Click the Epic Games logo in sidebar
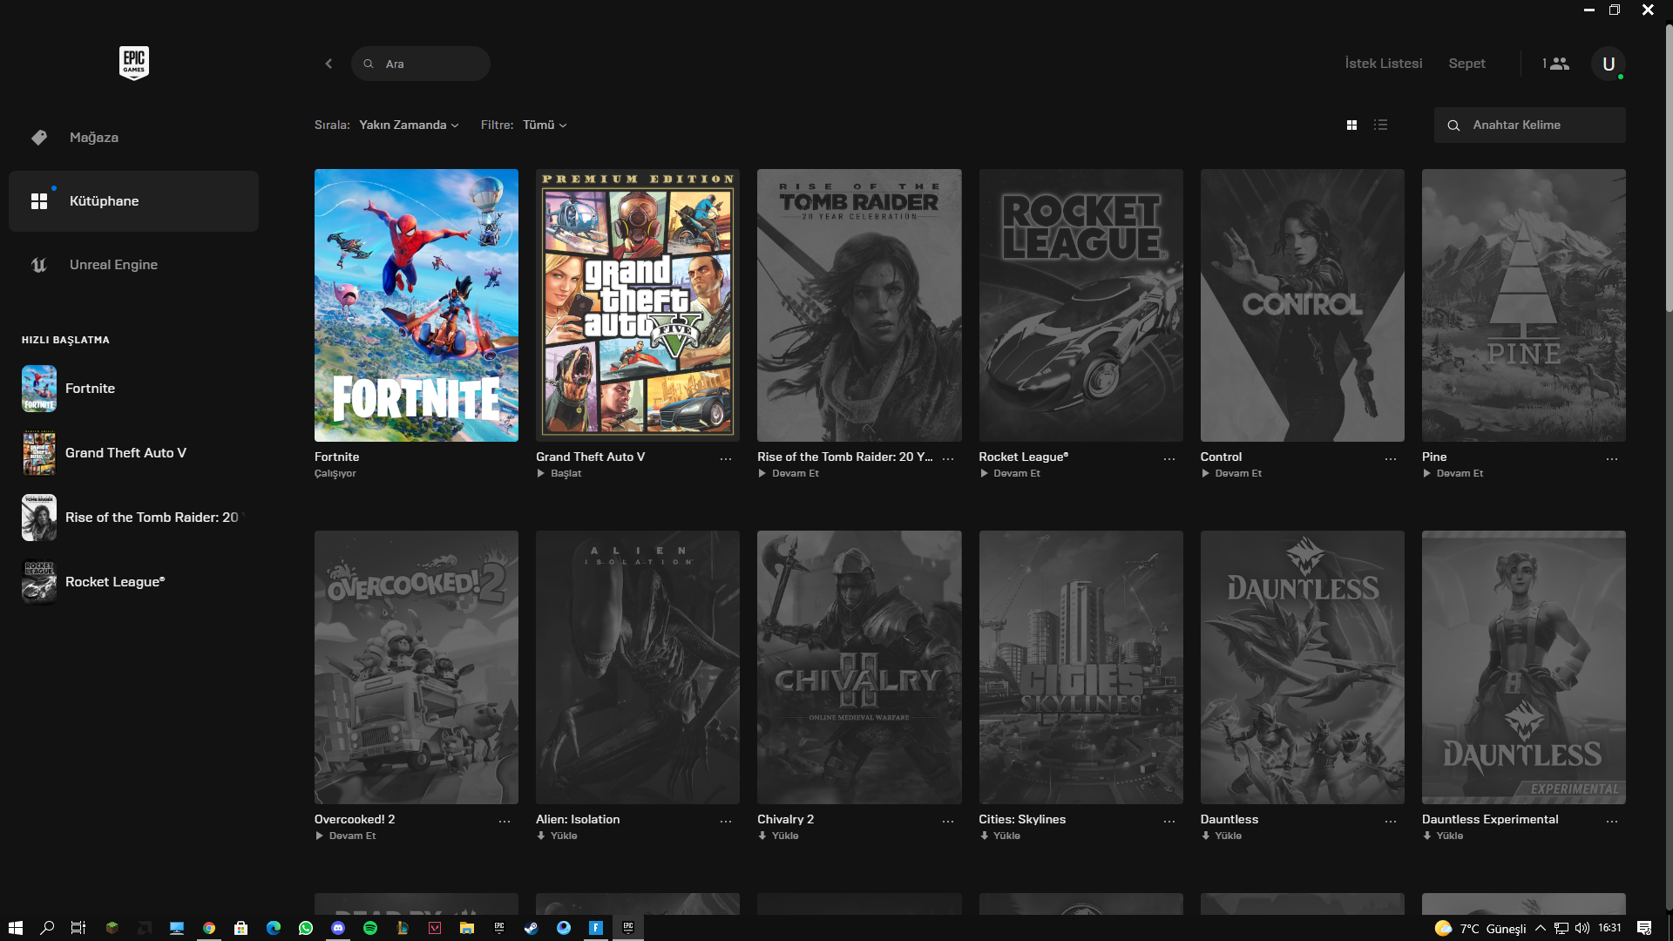This screenshot has width=1673, height=941. (x=134, y=63)
